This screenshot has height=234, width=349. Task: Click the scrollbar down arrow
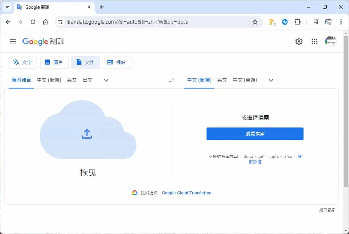pos(346,231)
